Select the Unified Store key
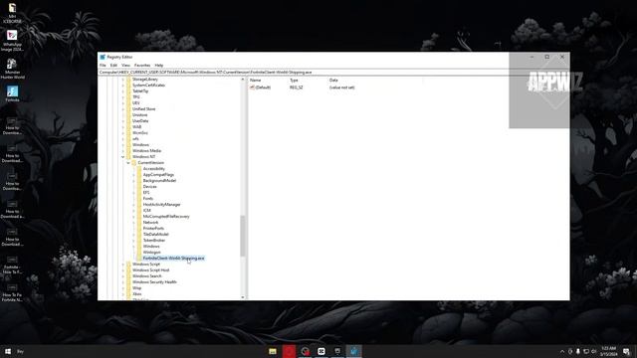 coord(143,109)
